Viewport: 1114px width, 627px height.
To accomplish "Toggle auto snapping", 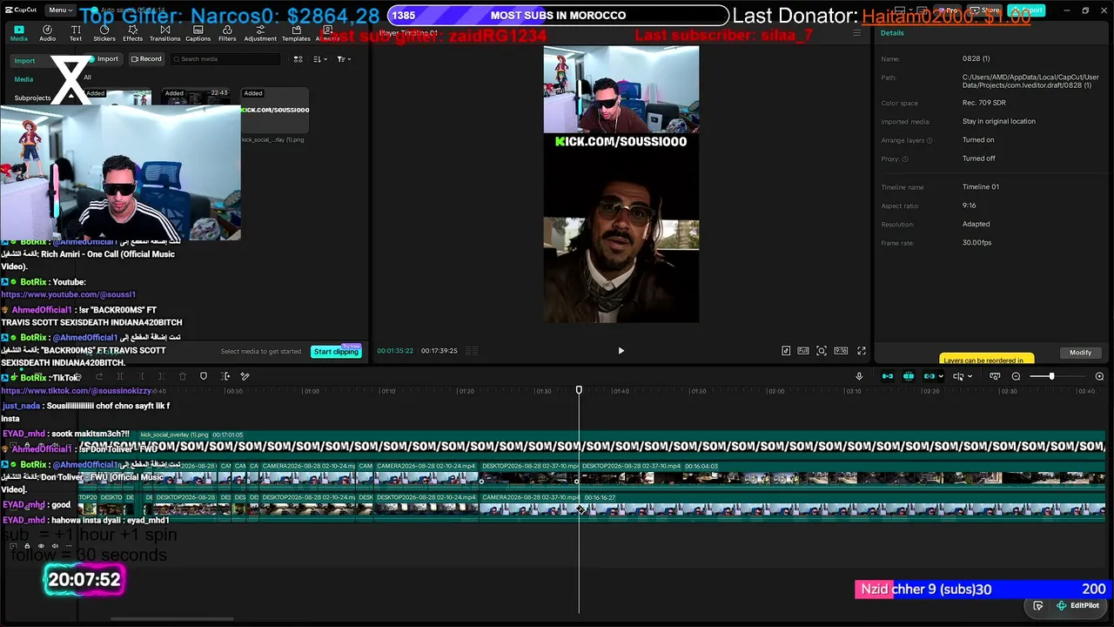I will pos(909,376).
